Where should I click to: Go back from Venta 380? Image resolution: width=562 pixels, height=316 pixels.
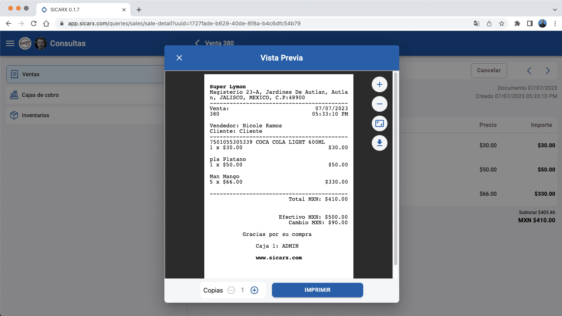click(197, 43)
